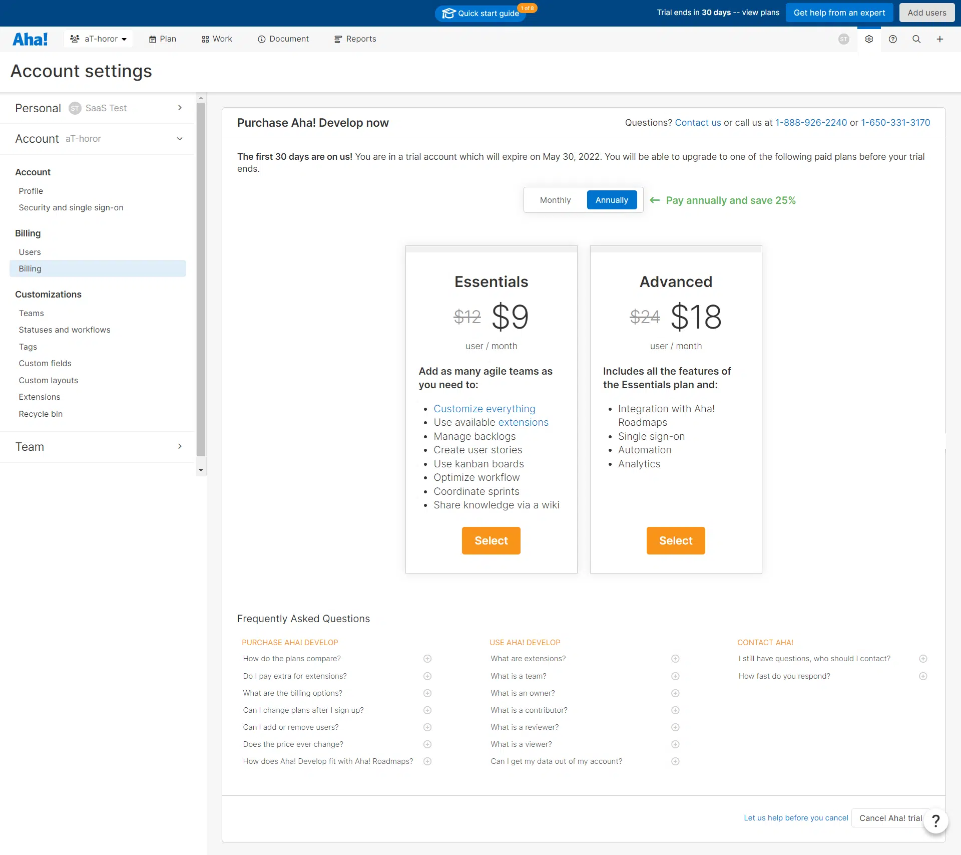
Task: Expand the Personal settings section
Action: pyautogui.click(x=98, y=108)
